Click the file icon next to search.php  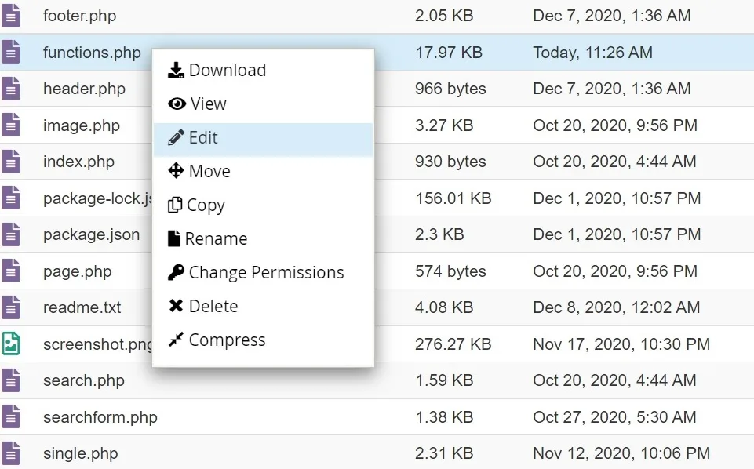pos(10,380)
